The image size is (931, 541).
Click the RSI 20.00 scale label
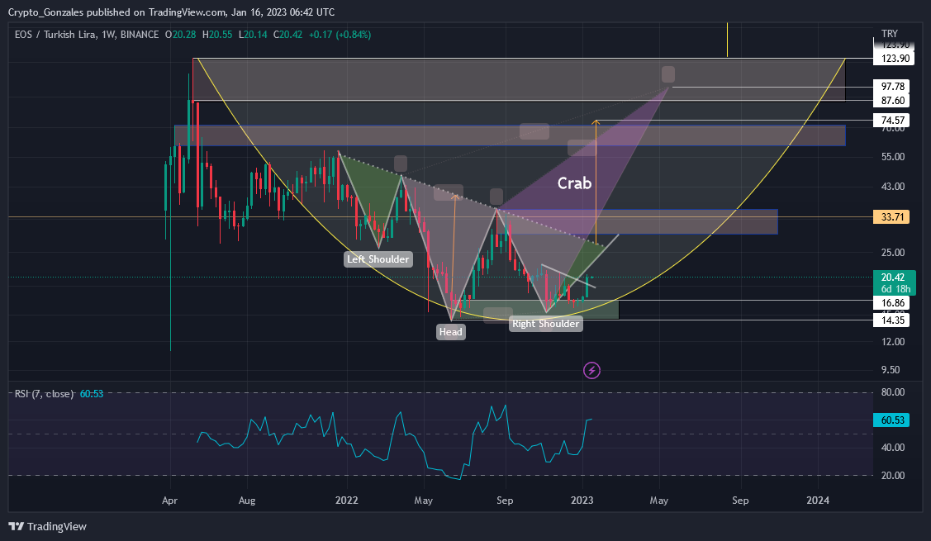[x=893, y=475]
